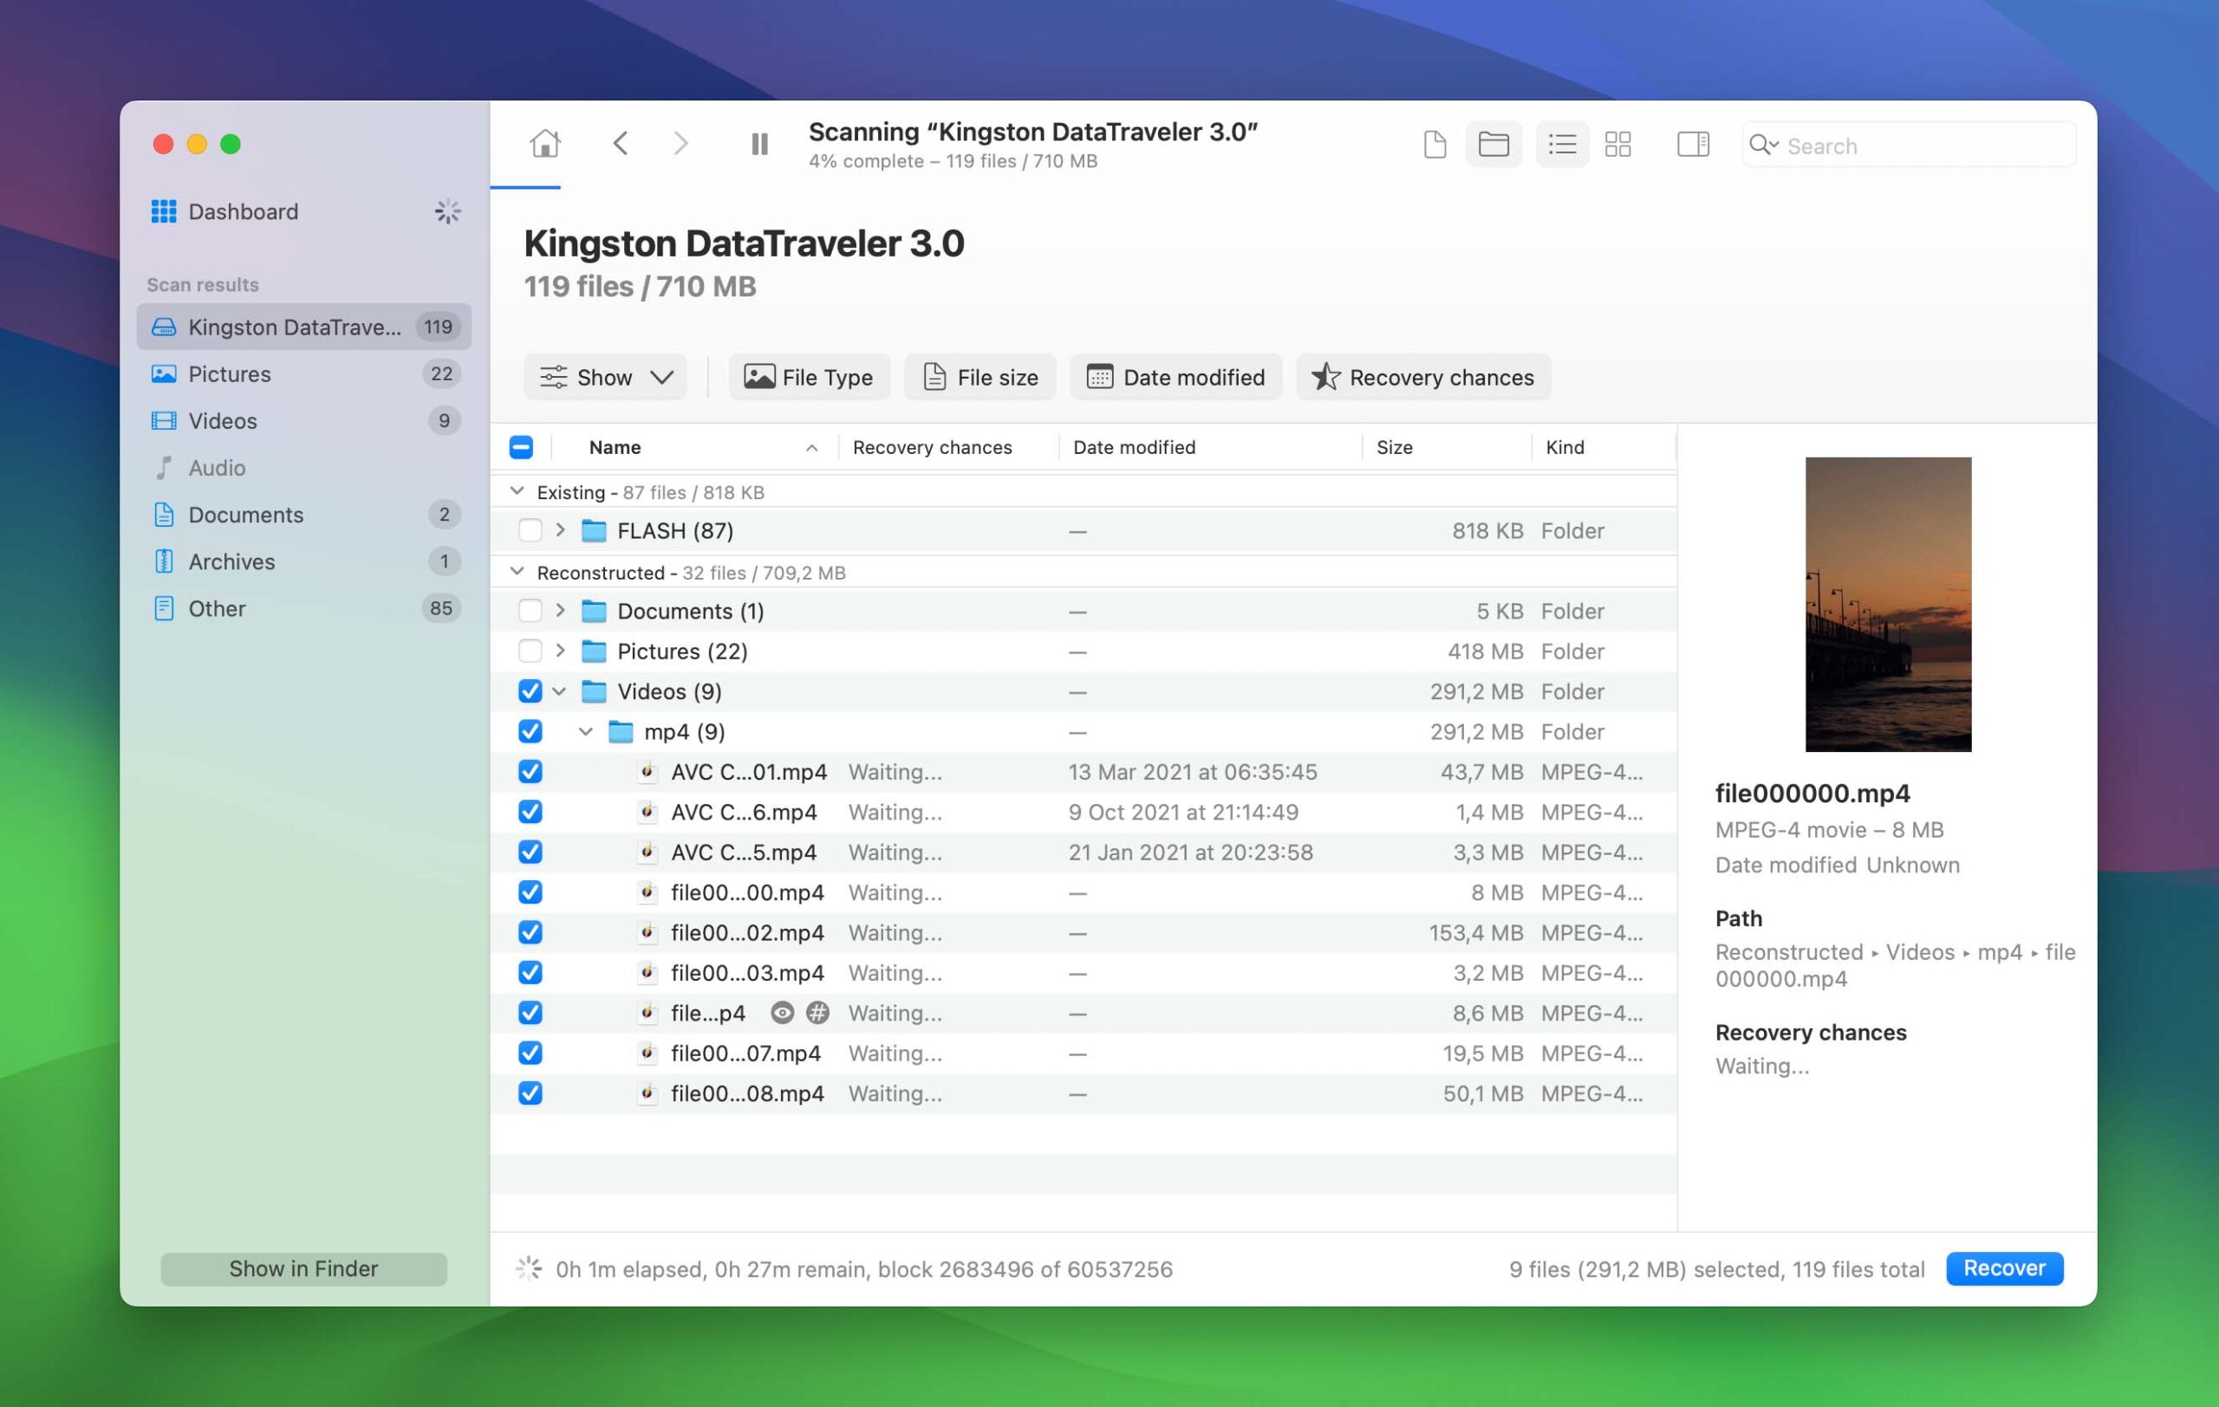Switch to grid view layout

tap(1619, 146)
